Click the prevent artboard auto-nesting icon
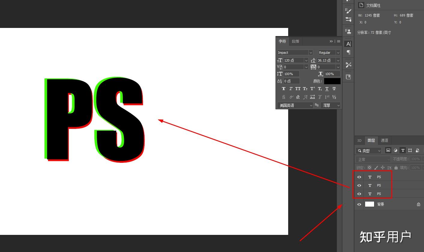Image resolution: width=424 pixels, height=252 pixels. tap(389, 168)
